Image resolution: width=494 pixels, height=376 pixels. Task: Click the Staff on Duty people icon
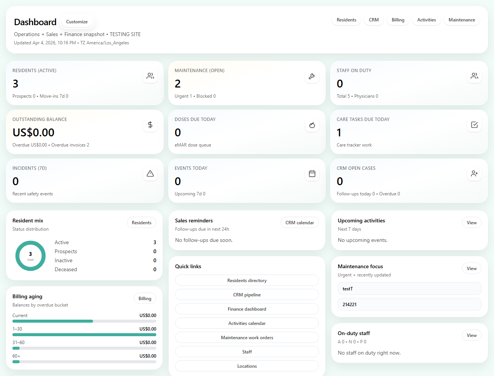[474, 76]
